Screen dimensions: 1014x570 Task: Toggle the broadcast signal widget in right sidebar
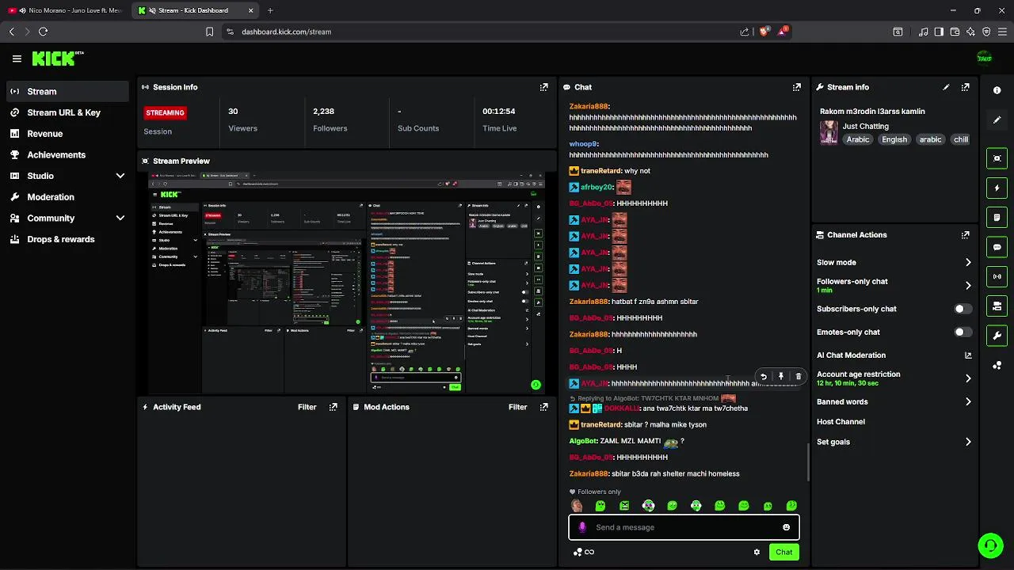[x=997, y=276]
